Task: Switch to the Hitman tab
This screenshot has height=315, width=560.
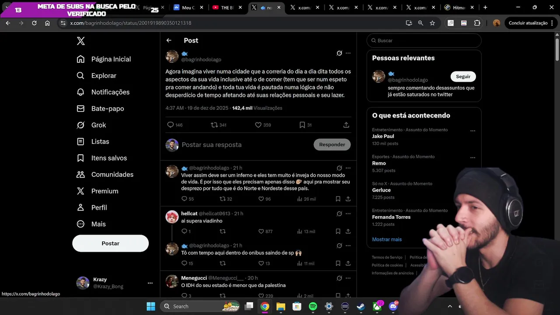Action: (x=459, y=7)
